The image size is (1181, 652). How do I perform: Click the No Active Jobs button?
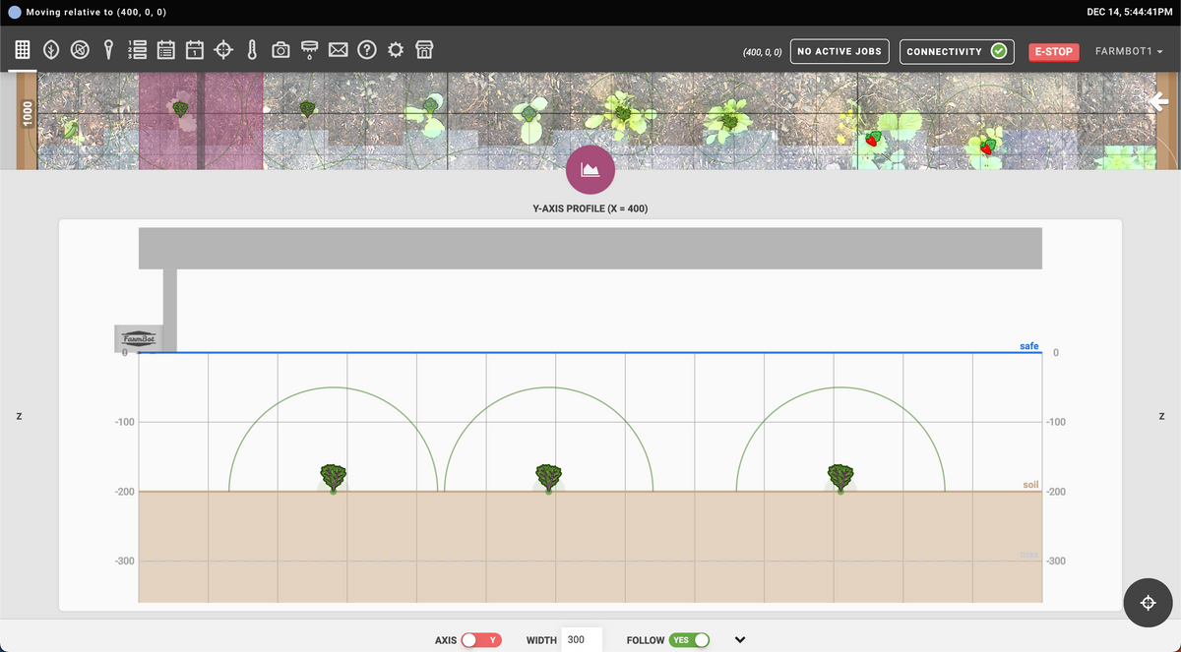839,51
